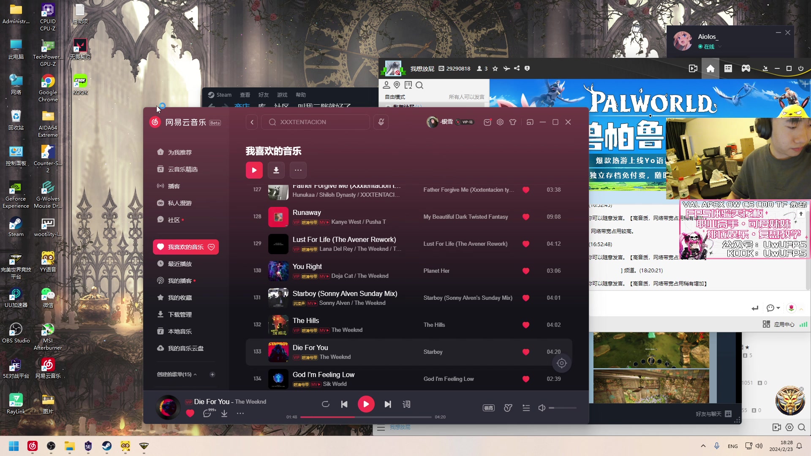
Task: Toggle the heart on Lust For Life
Action: pyautogui.click(x=526, y=244)
